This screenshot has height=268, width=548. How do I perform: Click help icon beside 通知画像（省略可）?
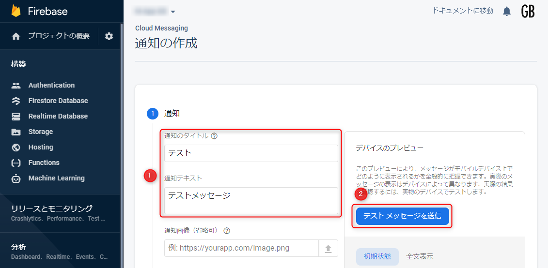click(227, 231)
